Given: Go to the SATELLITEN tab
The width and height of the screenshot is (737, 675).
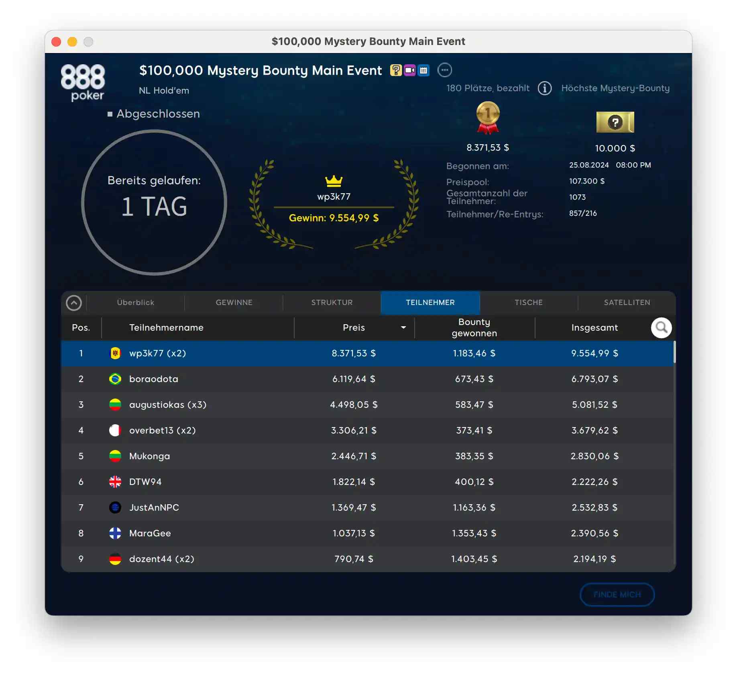Looking at the screenshot, I should (x=627, y=303).
